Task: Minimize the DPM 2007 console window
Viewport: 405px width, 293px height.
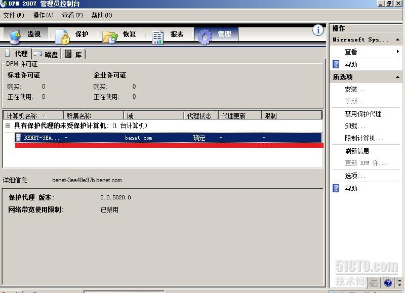Action: [381, 4]
